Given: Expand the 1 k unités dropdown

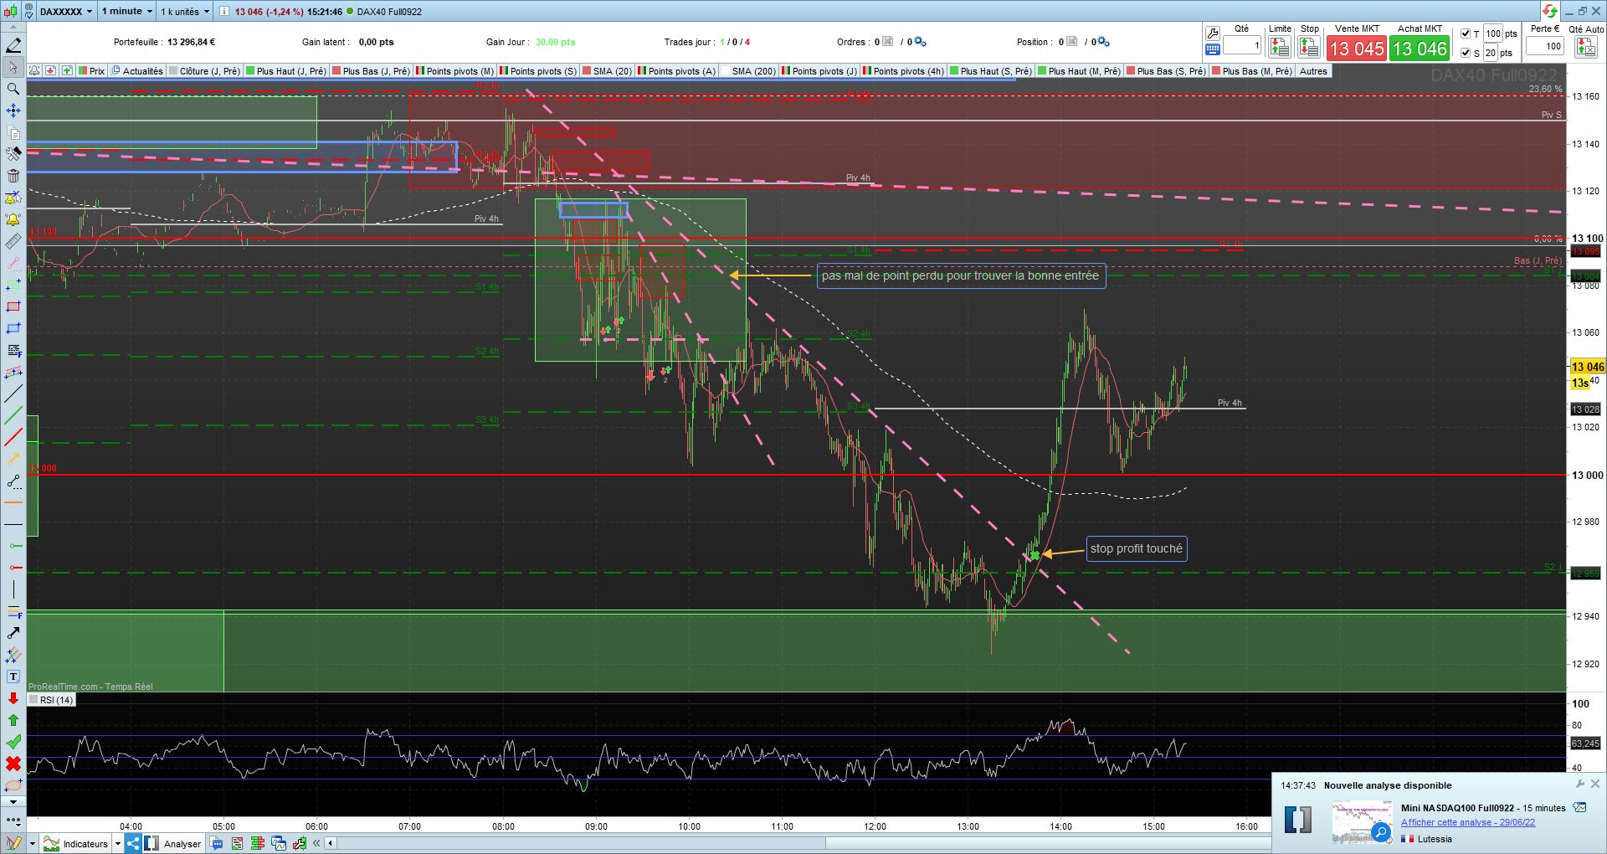Looking at the screenshot, I should [x=185, y=12].
